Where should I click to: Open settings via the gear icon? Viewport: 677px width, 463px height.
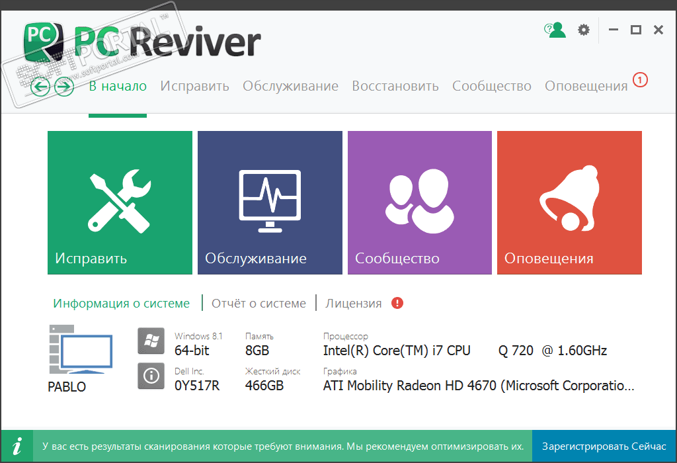click(584, 30)
